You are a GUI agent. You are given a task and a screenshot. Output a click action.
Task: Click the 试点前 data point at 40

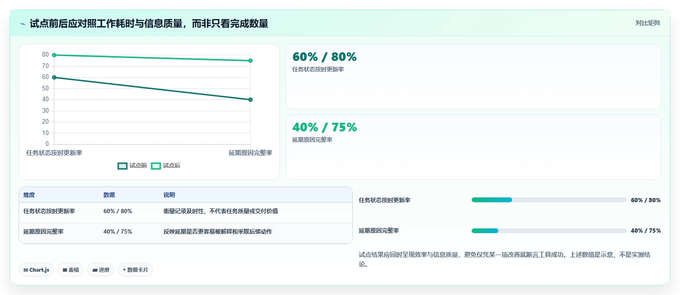[x=250, y=99]
